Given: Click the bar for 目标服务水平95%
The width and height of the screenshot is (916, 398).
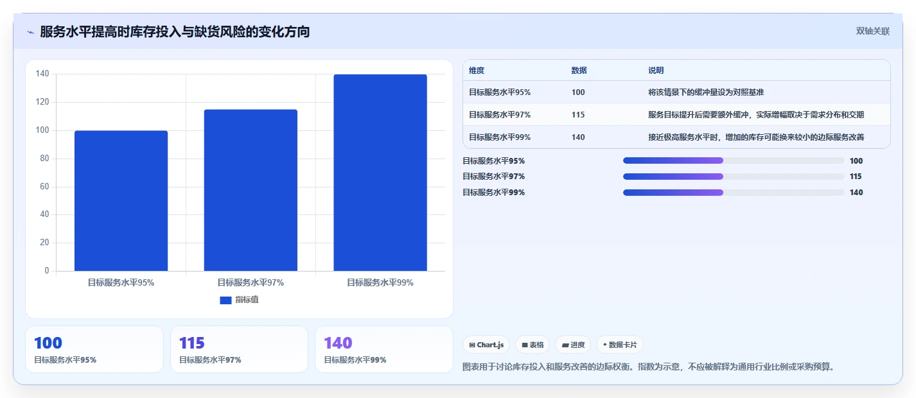Looking at the screenshot, I should pos(121,201).
